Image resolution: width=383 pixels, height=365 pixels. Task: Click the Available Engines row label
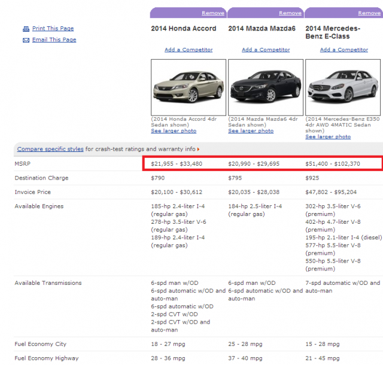(39, 206)
